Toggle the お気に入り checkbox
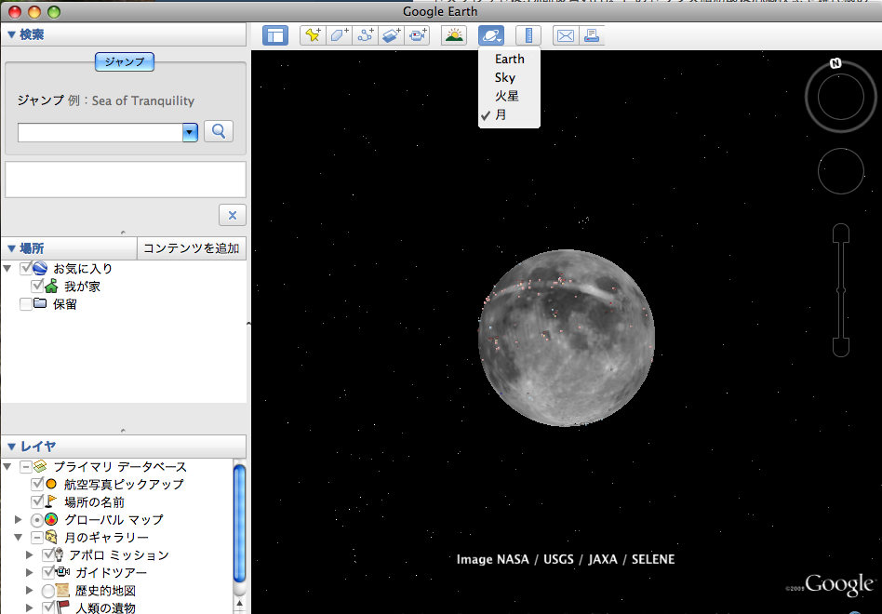882x614 pixels. (26, 268)
